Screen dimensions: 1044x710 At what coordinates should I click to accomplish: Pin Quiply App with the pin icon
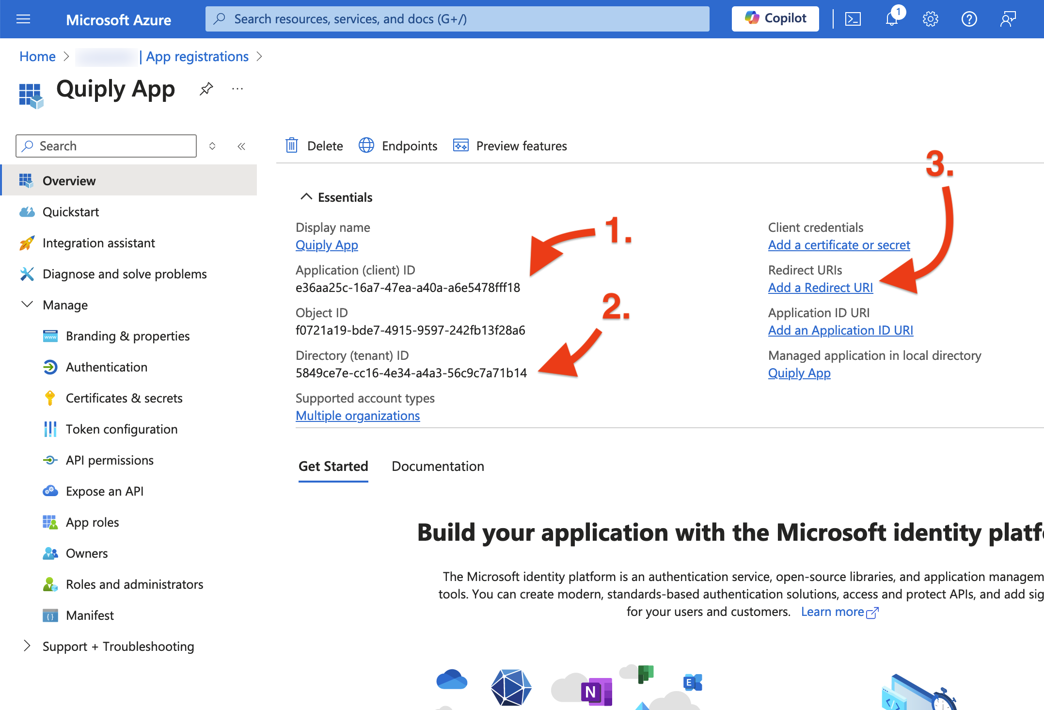pos(206,89)
